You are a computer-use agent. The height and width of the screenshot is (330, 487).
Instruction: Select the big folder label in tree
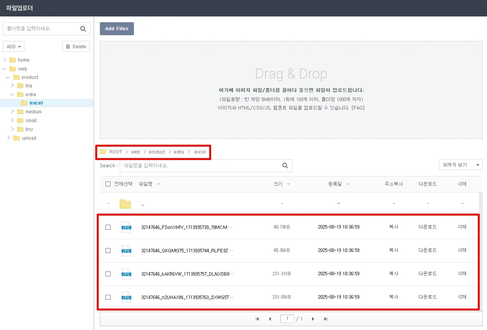coord(29,86)
